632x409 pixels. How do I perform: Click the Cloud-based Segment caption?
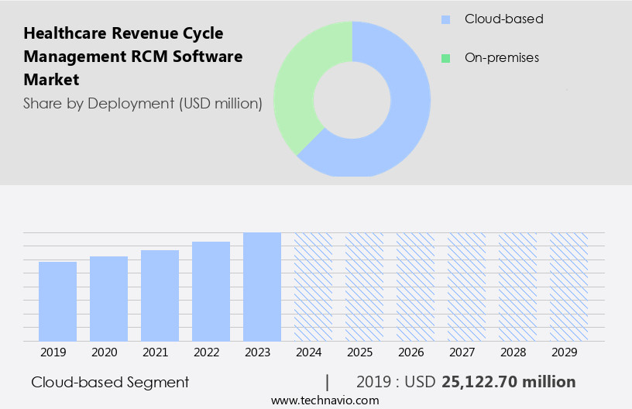point(110,382)
